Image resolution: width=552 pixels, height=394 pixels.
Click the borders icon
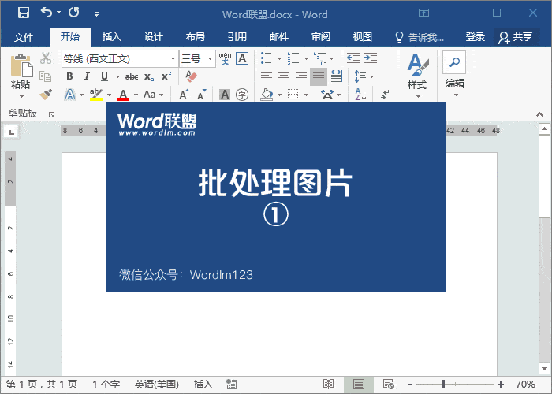pyautogui.click(x=293, y=95)
